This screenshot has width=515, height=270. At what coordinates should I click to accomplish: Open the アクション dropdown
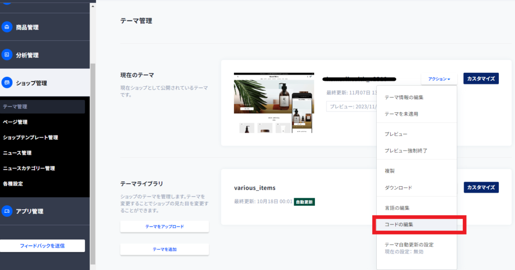tap(439, 79)
